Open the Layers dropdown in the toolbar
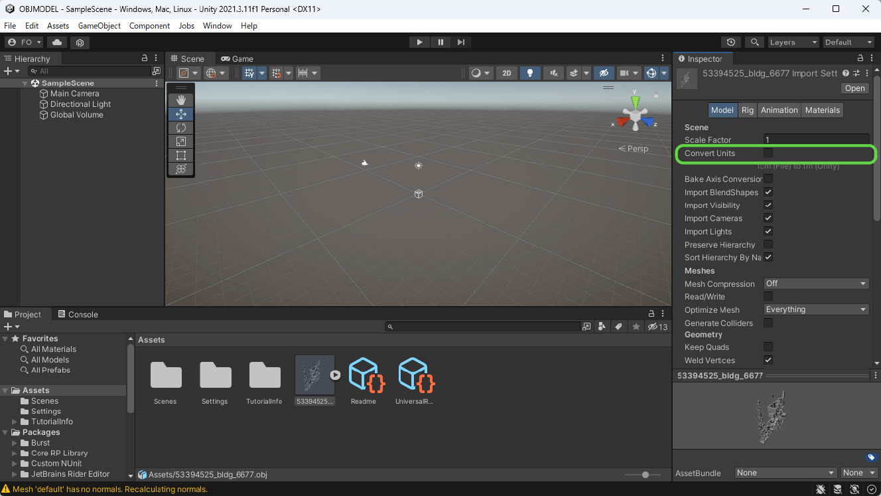The height and width of the screenshot is (496, 881). pos(793,42)
